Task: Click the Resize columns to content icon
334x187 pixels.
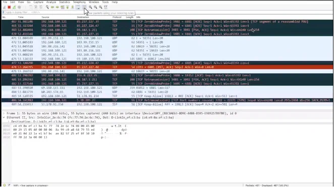Action: click(105, 7)
